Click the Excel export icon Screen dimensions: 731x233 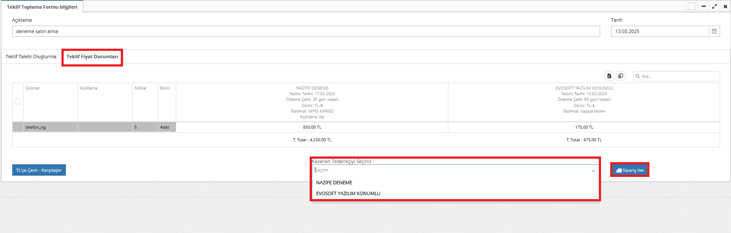[x=609, y=76]
